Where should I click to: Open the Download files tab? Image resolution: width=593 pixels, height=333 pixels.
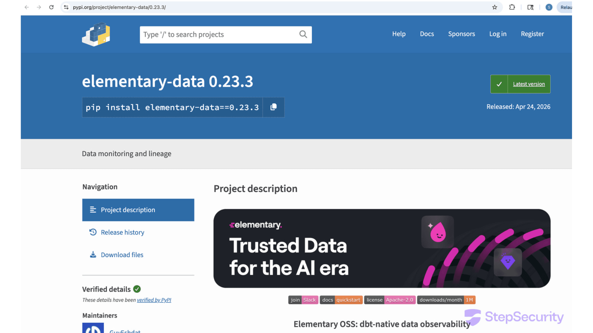point(122,255)
